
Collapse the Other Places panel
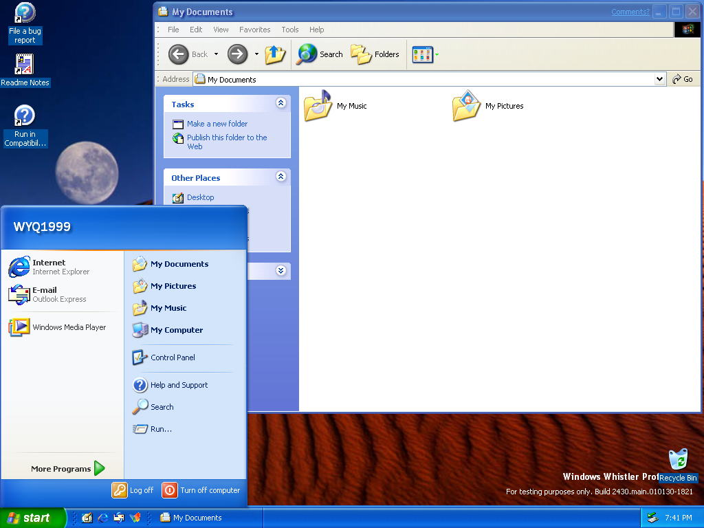(x=280, y=177)
